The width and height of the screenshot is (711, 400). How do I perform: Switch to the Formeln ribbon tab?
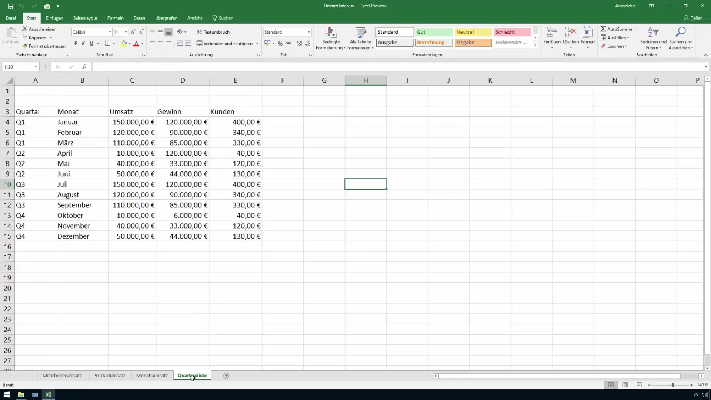click(x=115, y=18)
